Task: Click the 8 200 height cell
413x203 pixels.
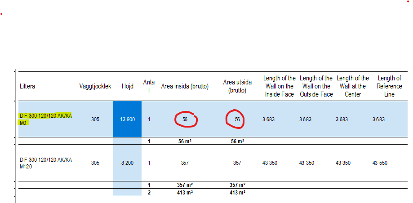Action: [127, 163]
